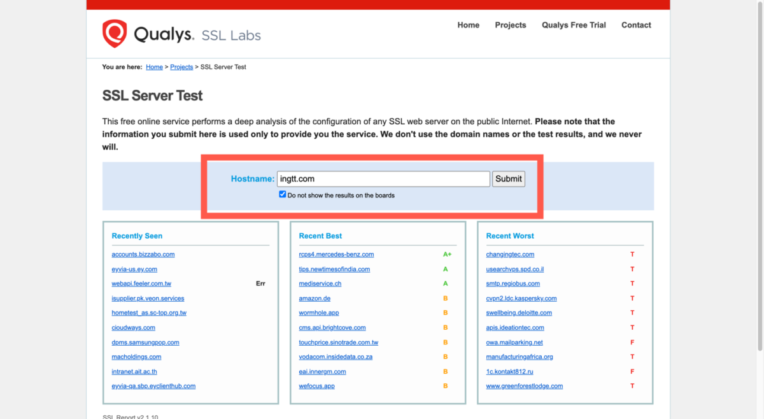
Task: Click the Recently Seen heading
Action: coord(137,236)
